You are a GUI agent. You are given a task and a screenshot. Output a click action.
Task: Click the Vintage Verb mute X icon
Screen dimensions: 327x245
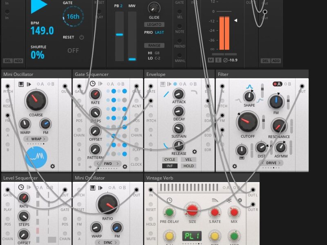(x=240, y=200)
